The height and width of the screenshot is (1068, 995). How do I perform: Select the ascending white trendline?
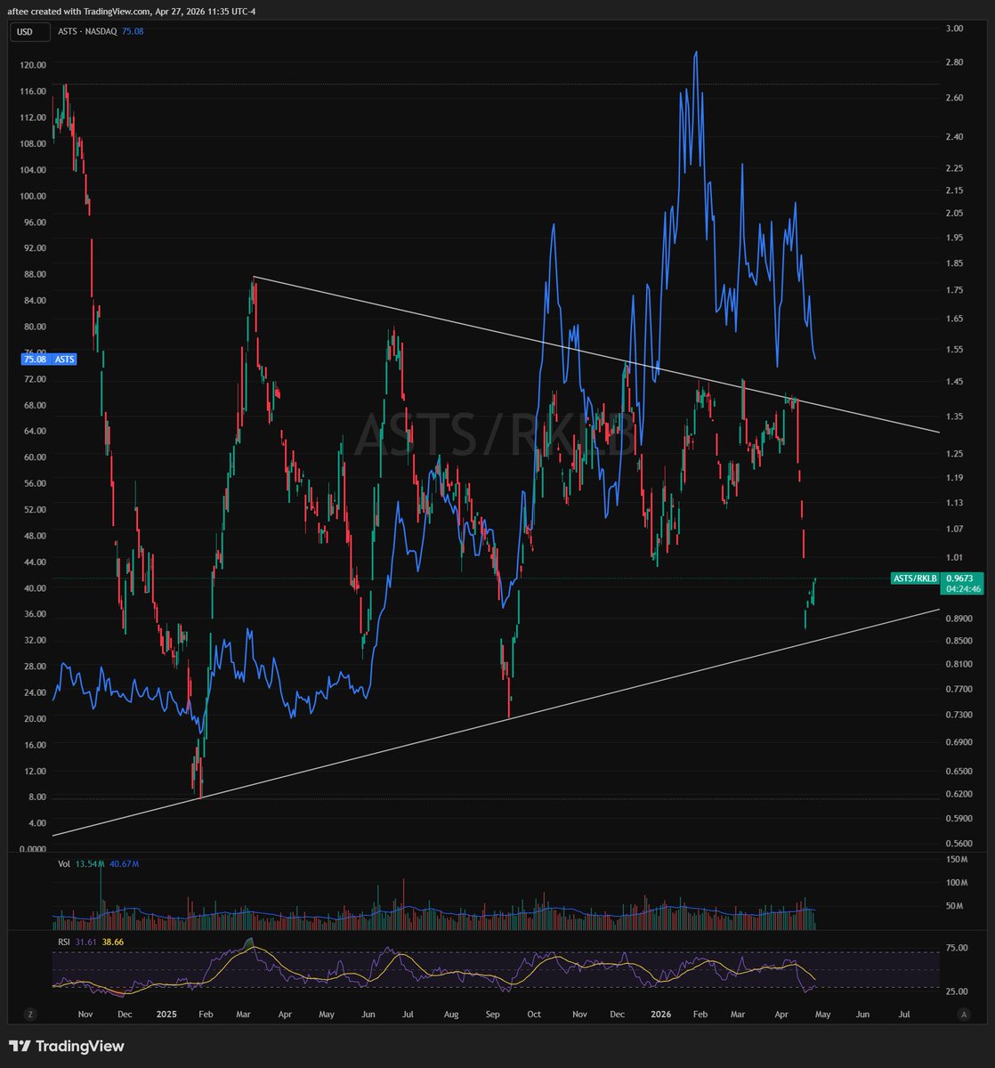[x=497, y=722]
